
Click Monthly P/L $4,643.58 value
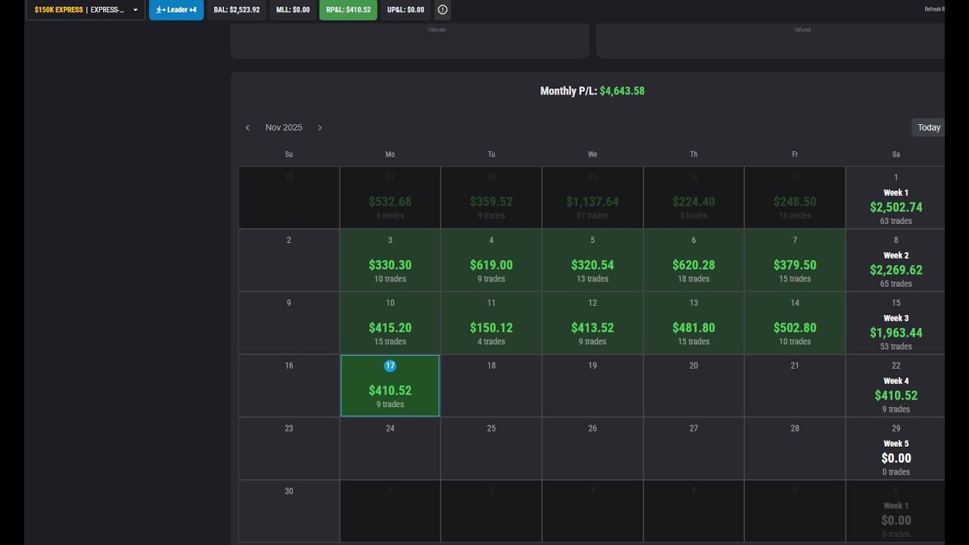[622, 91]
